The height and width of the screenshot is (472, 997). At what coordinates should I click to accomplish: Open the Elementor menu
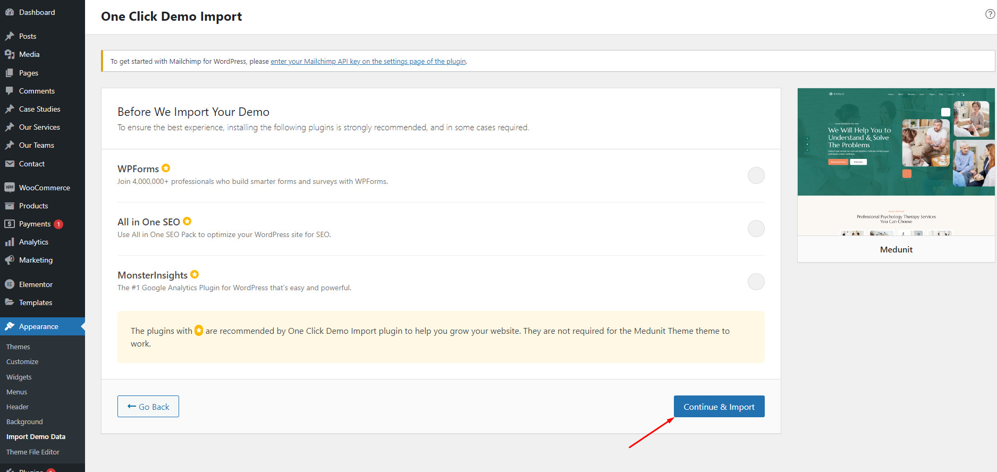pos(43,284)
